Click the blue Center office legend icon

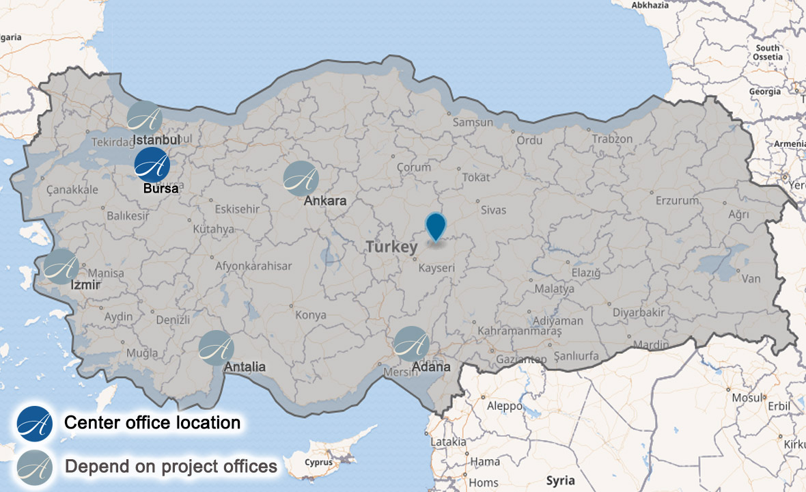(x=35, y=423)
